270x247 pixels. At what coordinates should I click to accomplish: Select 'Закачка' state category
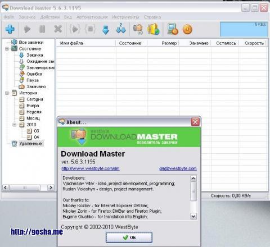coord(35,55)
